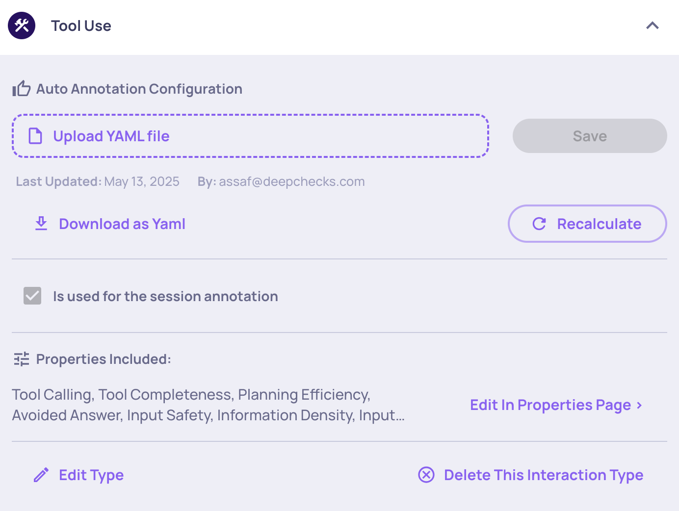Click the circled X delete icon
Image resolution: width=679 pixels, height=511 pixels.
point(426,475)
